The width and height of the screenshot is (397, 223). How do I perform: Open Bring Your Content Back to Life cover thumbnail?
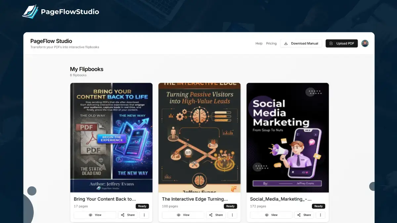[111, 137]
